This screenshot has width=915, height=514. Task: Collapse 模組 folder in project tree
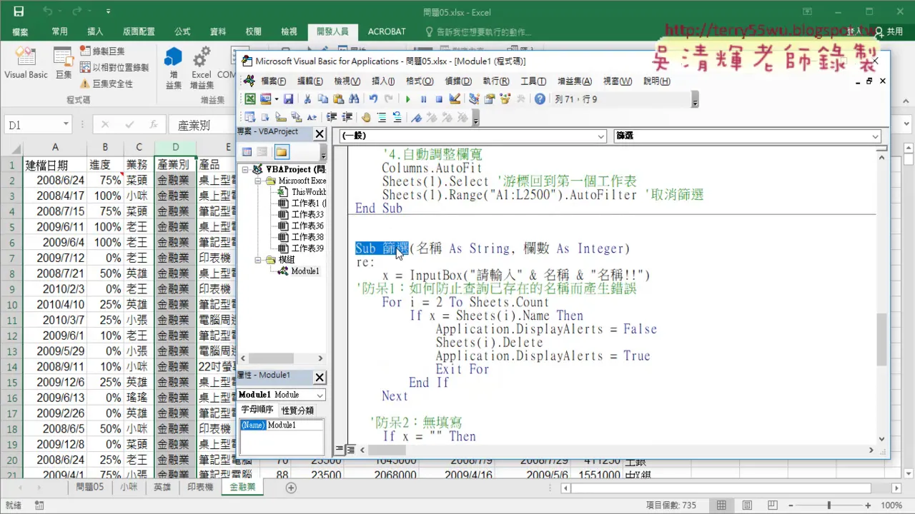(x=259, y=260)
